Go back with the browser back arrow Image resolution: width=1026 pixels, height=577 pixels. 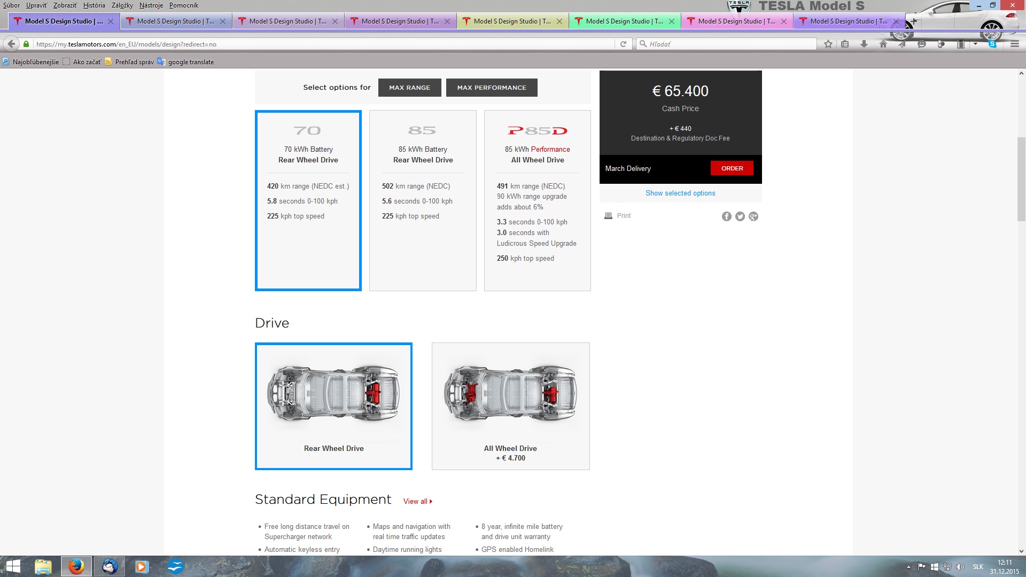11,44
